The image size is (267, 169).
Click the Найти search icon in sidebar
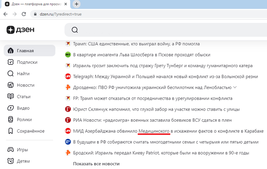(11, 74)
